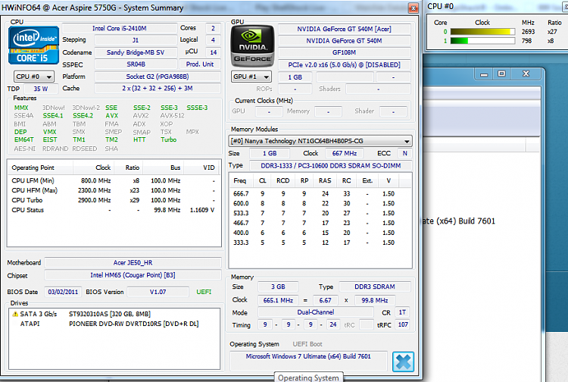Click the Cores count value 2
568x382 pixels.
(x=213, y=28)
